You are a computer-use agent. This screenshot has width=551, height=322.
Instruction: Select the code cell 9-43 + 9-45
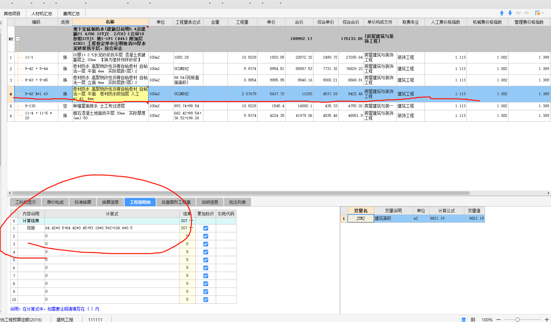pyautogui.click(x=36, y=80)
